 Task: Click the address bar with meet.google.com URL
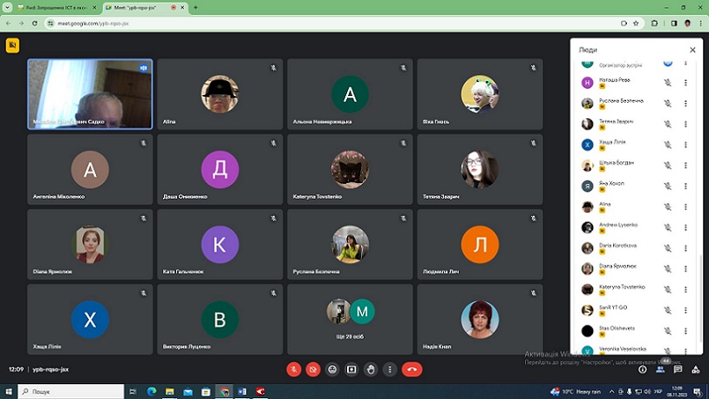click(x=335, y=23)
